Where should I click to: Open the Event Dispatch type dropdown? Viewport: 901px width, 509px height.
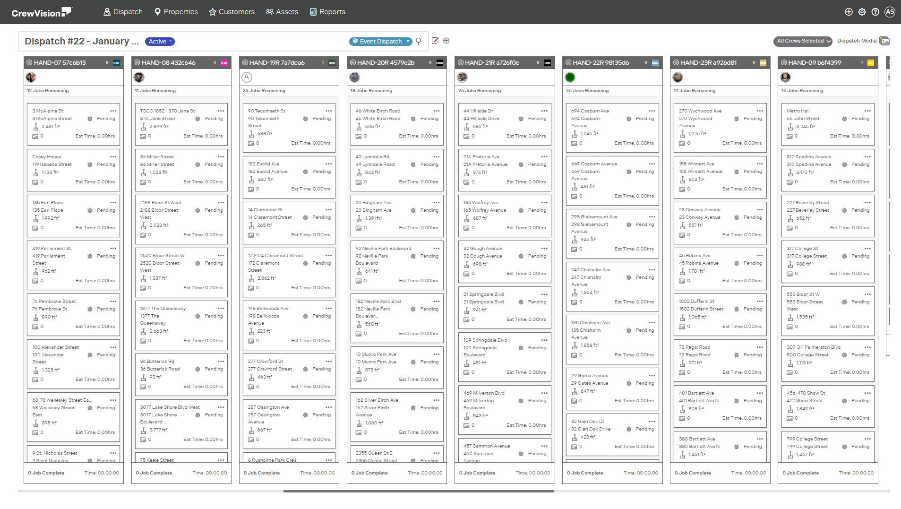380,42
